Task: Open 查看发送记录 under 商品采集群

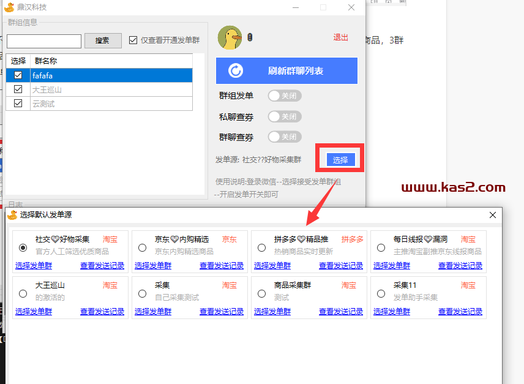Action: point(341,312)
